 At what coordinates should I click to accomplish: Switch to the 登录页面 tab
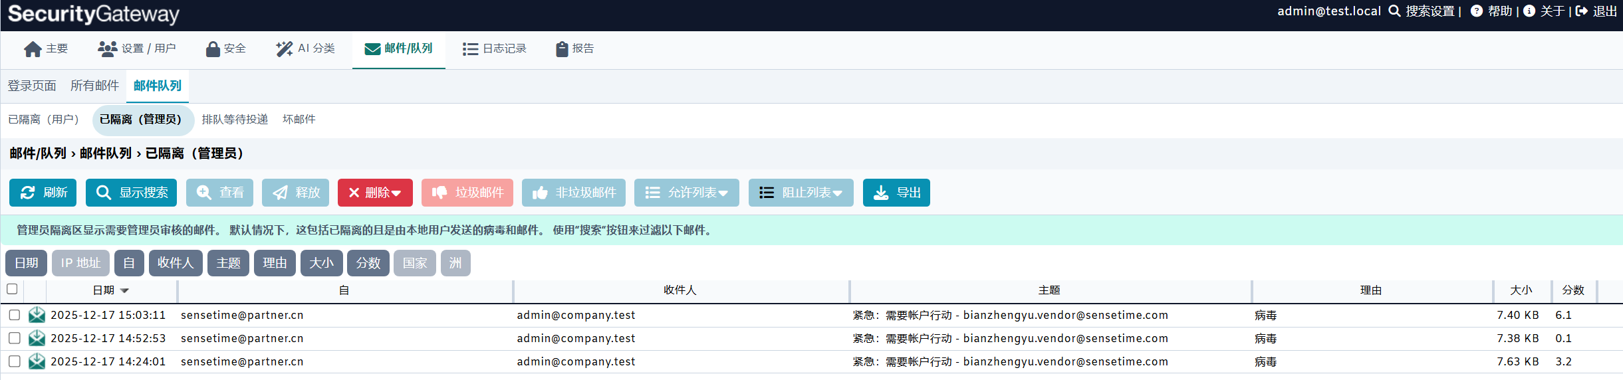point(32,86)
